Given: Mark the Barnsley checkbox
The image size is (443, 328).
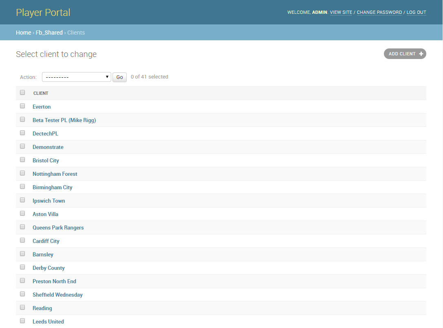Looking at the screenshot, I should [x=22, y=254].
